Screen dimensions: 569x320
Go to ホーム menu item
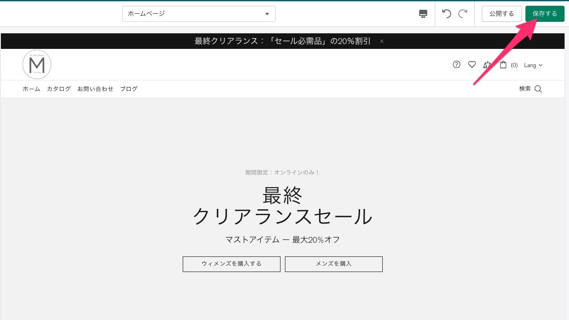click(32, 89)
